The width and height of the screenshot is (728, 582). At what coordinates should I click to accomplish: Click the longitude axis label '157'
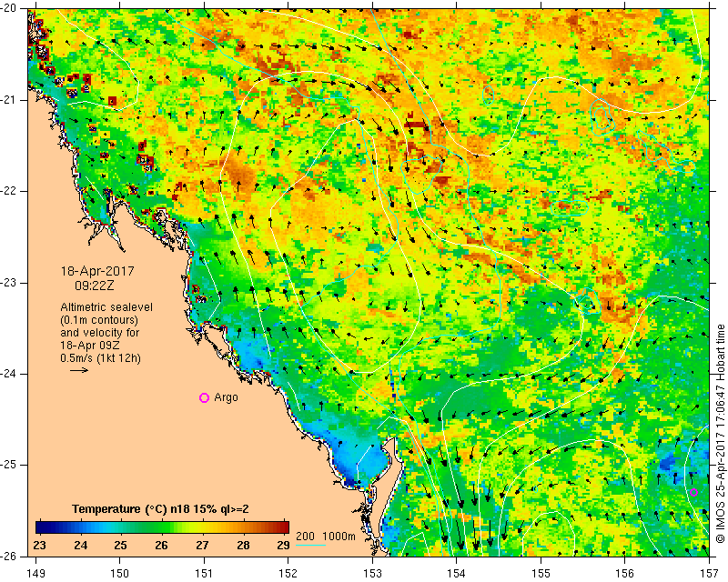710,573
